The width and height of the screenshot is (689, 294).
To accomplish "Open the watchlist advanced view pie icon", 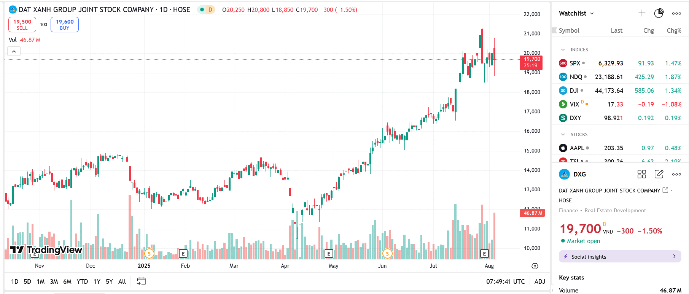I will tap(659, 13).
